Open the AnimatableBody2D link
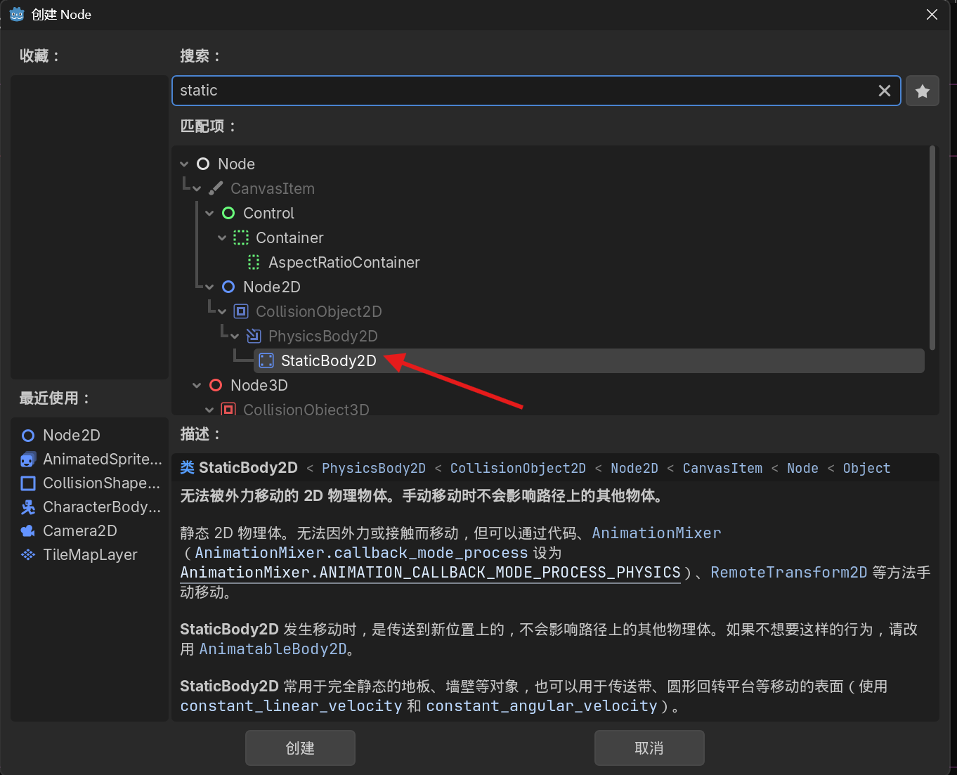This screenshot has width=957, height=775. (x=273, y=649)
